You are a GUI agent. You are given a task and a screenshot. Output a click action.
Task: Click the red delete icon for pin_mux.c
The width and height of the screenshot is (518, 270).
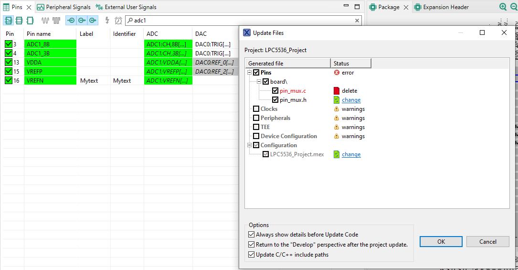pos(337,90)
